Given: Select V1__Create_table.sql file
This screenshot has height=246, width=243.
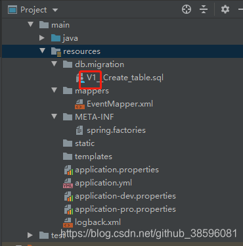Looking at the screenshot, I should click(x=125, y=78).
